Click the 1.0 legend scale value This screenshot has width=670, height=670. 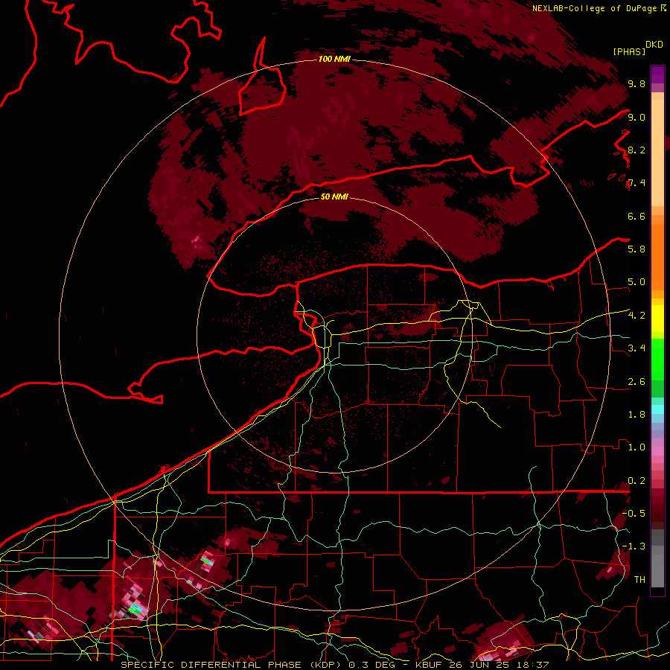click(x=636, y=447)
